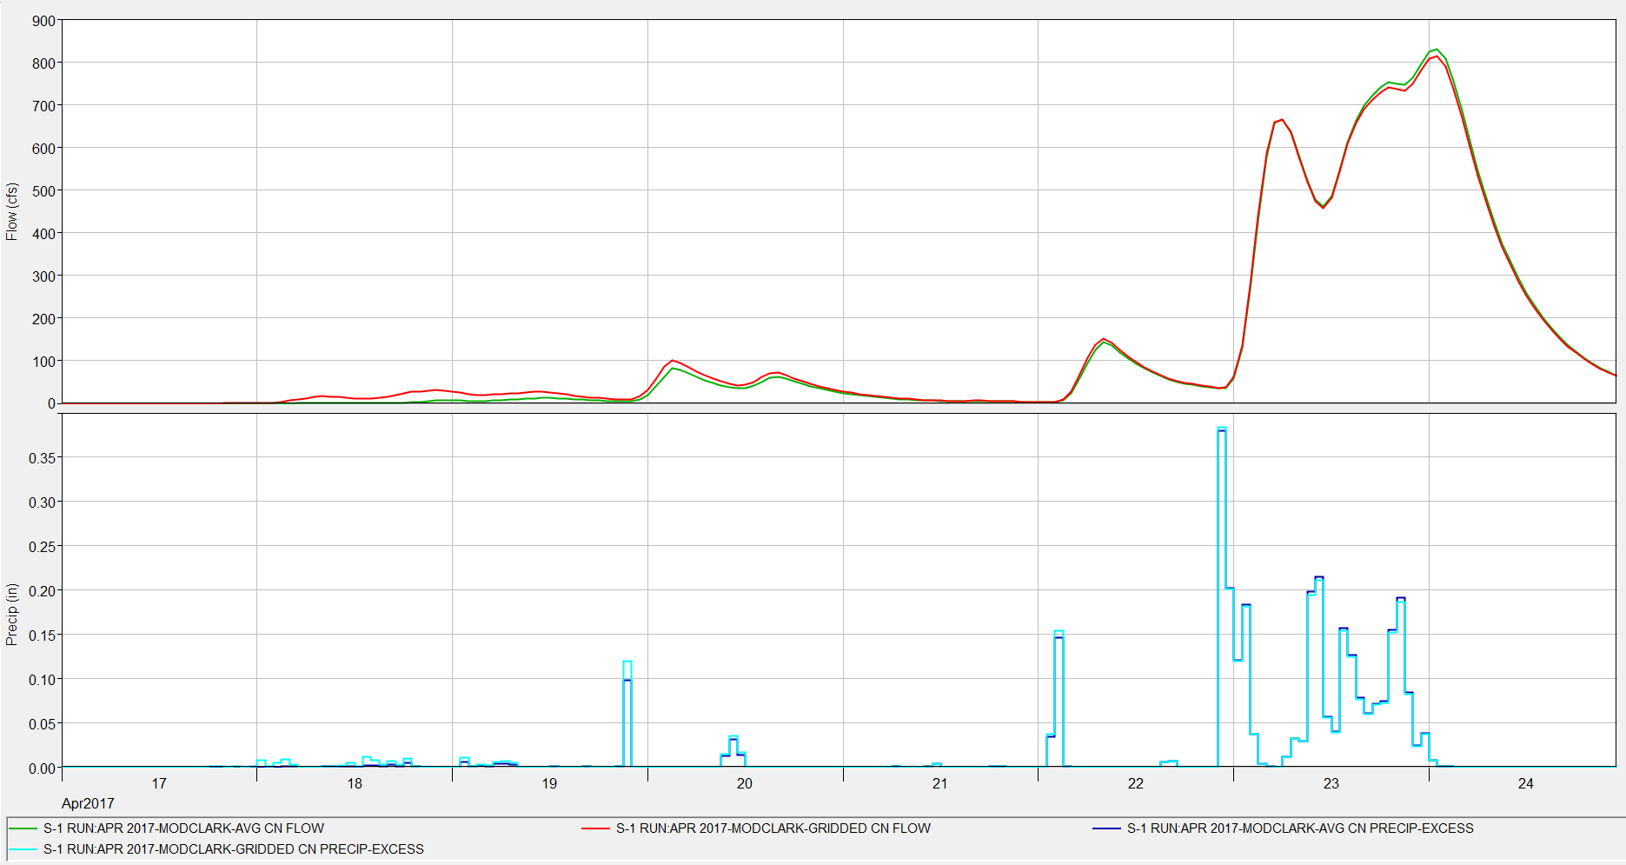Click the 500 tick label on flow axis
Screen dimensions: 1626x865
click(x=43, y=191)
